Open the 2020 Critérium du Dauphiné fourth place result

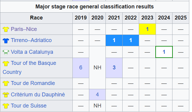(97, 95)
